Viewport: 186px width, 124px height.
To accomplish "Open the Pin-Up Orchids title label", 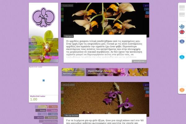I will tap(71, 115).
